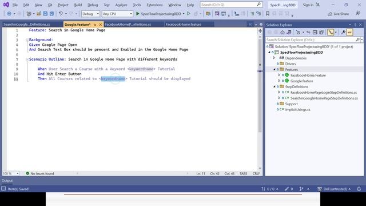Click the Dell (untrusted) repository button
This screenshot has width=366, height=206.
(334, 189)
